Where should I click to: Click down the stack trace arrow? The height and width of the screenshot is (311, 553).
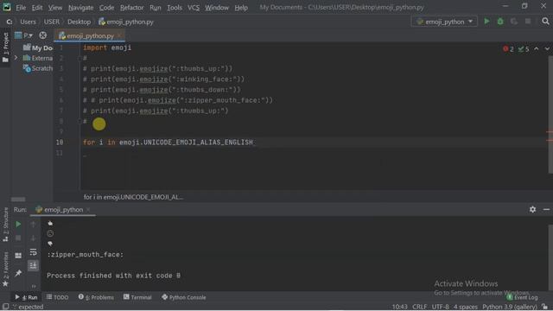[x=33, y=238]
